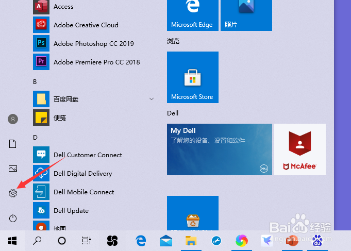This screenshot has width=351, height=251.
Task: Open Dell Mobile Connect
Action: pos(94,192)
